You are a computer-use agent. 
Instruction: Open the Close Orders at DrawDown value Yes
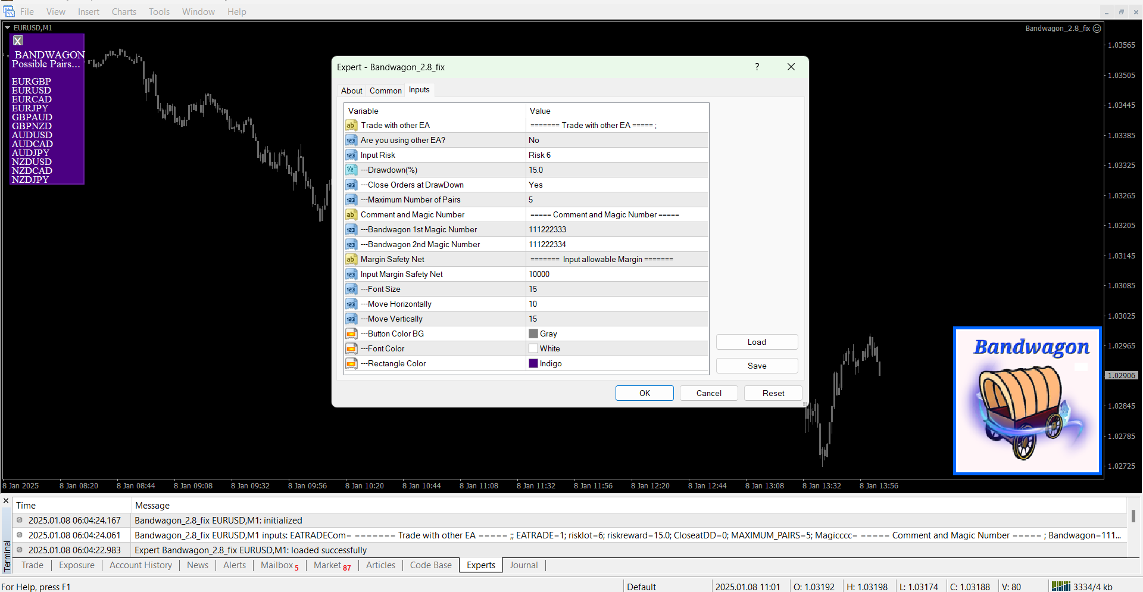536,185
